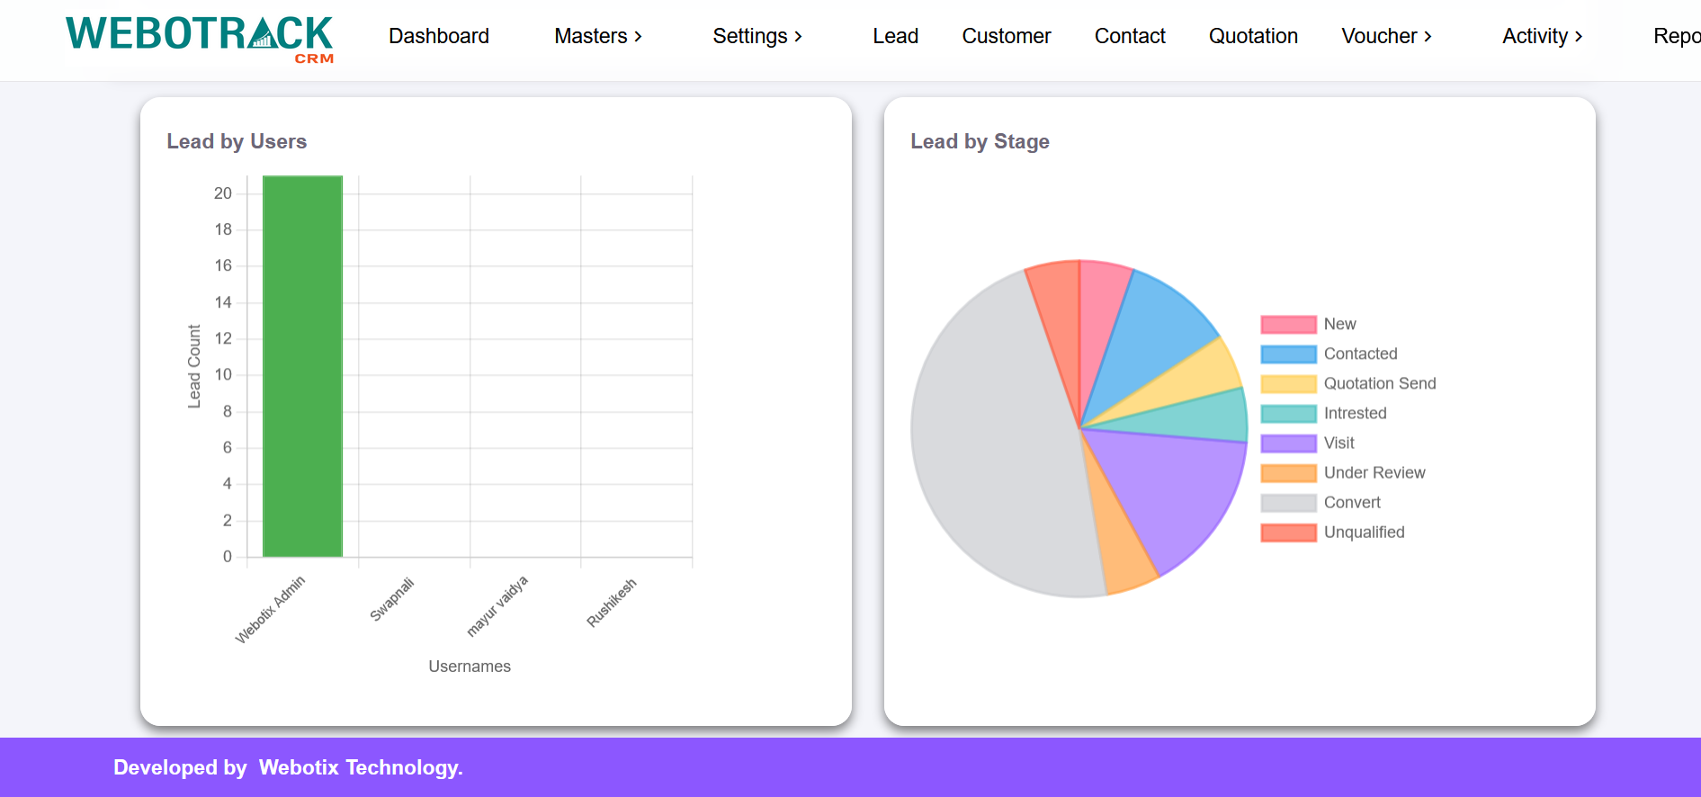This screenshot has height=797, width=1701.
Task: Hide Under Review stage via legend
Action: point(1288,473)
